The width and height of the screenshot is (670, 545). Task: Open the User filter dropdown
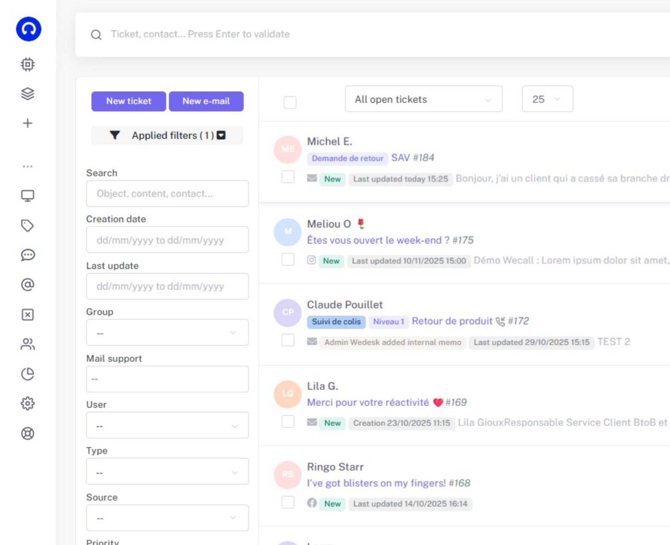(167, 425)
